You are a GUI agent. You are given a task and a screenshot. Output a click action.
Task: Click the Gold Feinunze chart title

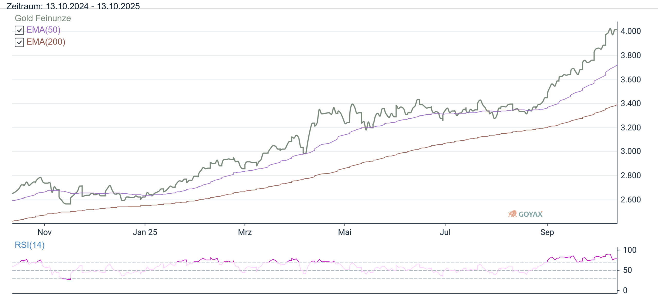tap(43, 18)
